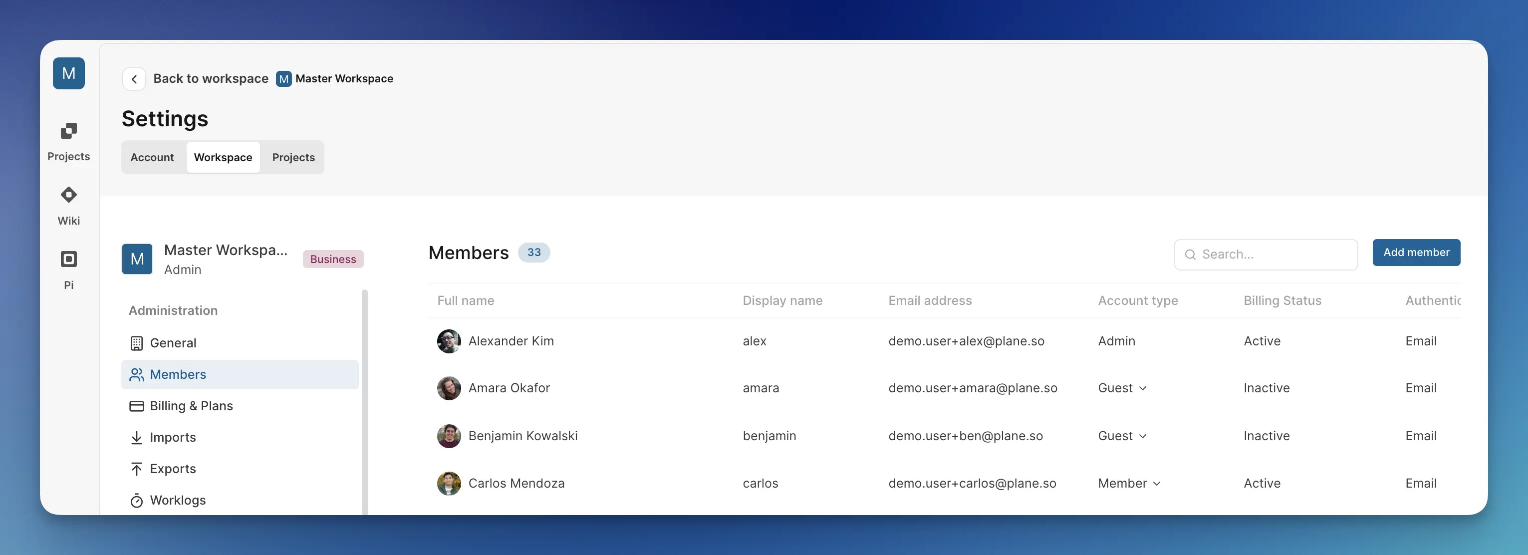
Task: Expand Amara Okafor's Guest role dropdown
Action: (1122, 388)
